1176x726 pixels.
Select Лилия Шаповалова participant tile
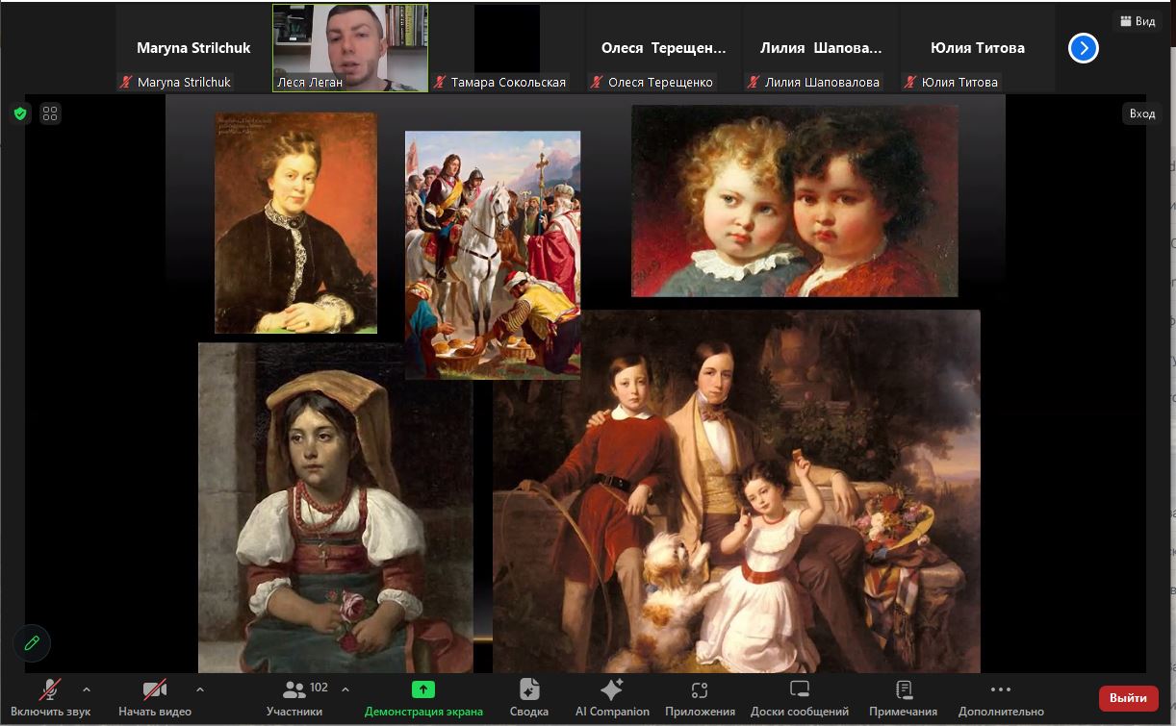click(x=821, y=48)
